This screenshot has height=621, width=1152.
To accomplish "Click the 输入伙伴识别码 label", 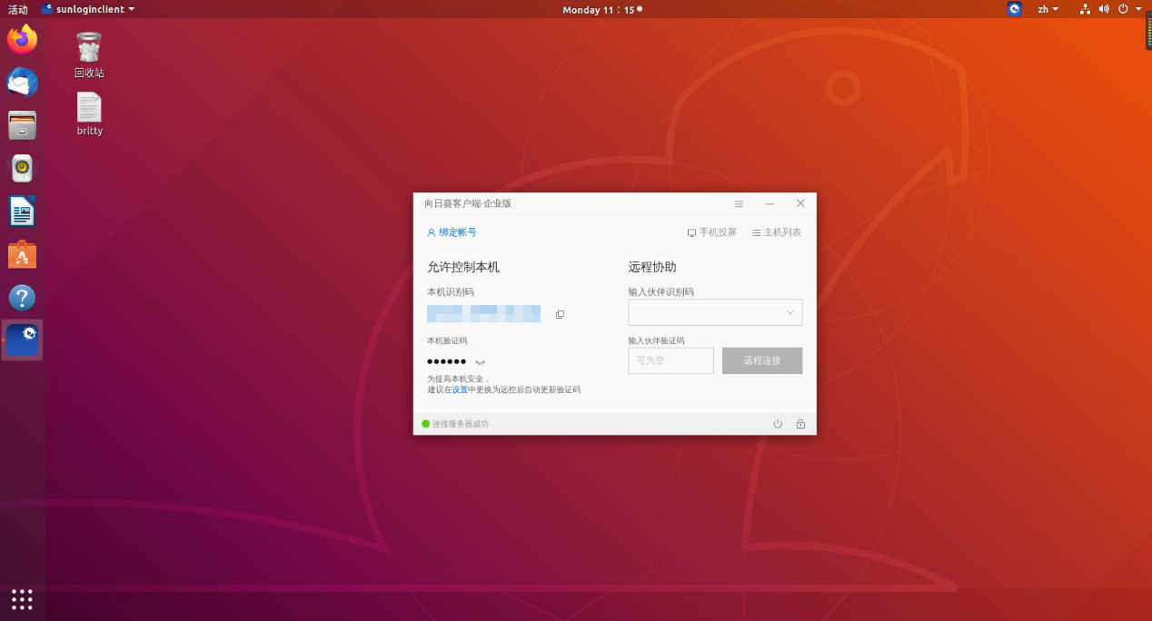I will coord(660,292).
